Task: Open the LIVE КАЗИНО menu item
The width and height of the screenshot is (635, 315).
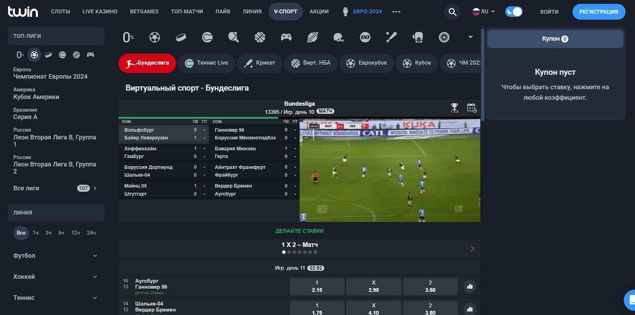Action: [x=100, y=12]
